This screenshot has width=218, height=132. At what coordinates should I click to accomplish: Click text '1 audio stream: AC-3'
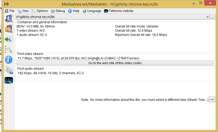[32, 35]
